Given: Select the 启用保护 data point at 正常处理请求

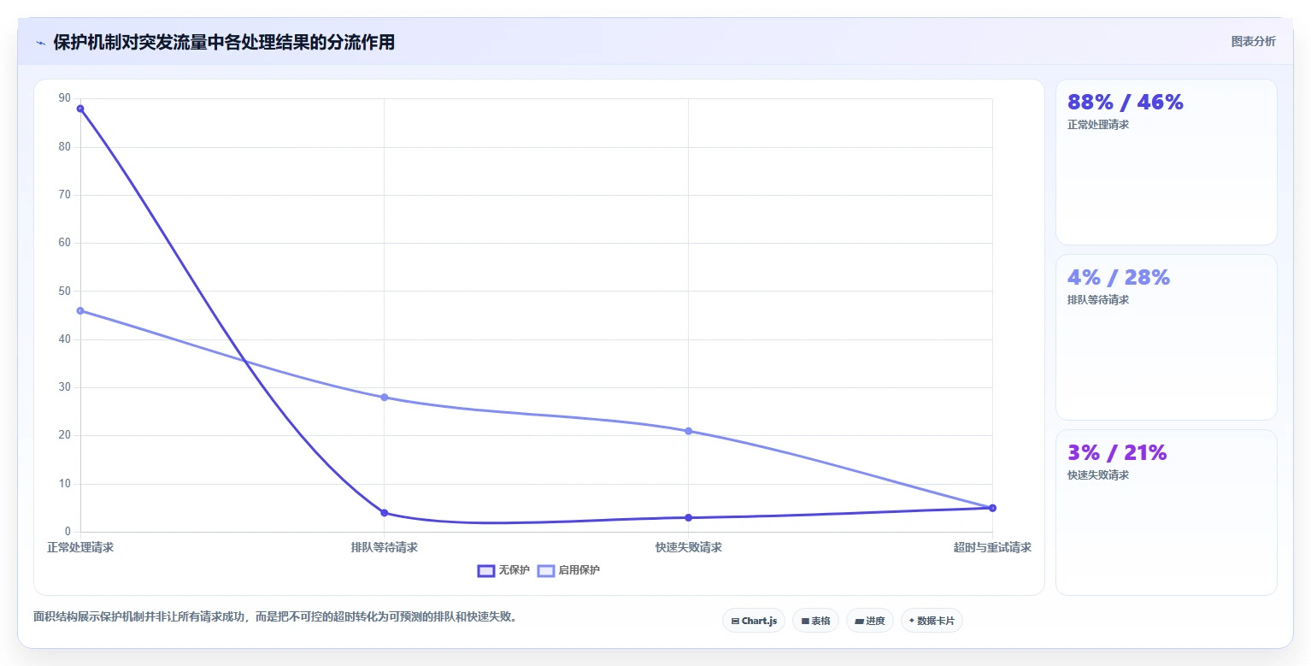Looking at the screenshot, I should (x=80, y=310).
